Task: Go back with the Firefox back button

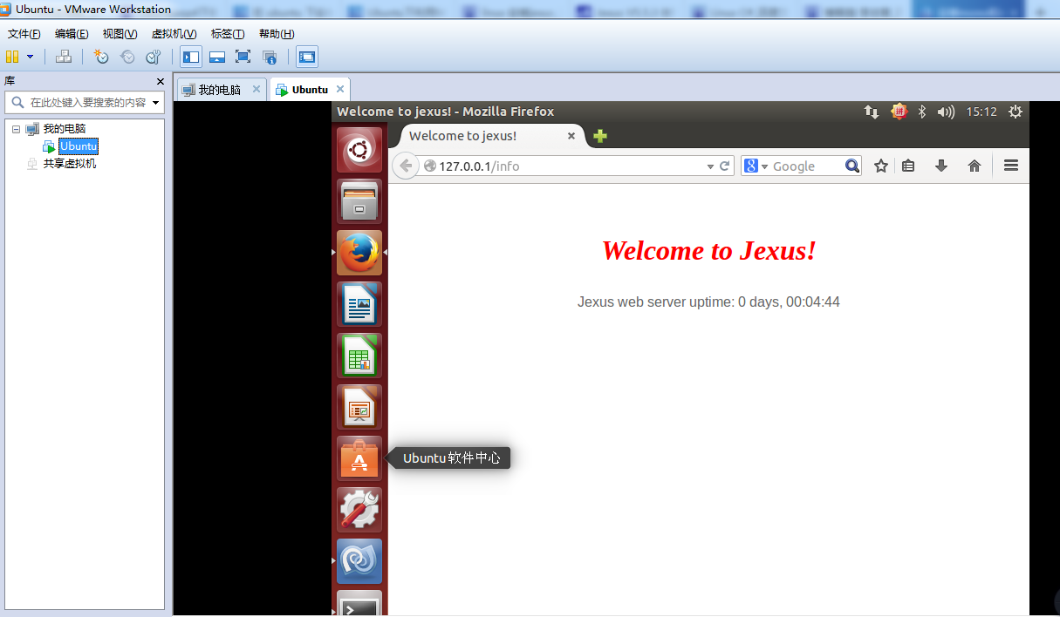Action: (406, 166)
